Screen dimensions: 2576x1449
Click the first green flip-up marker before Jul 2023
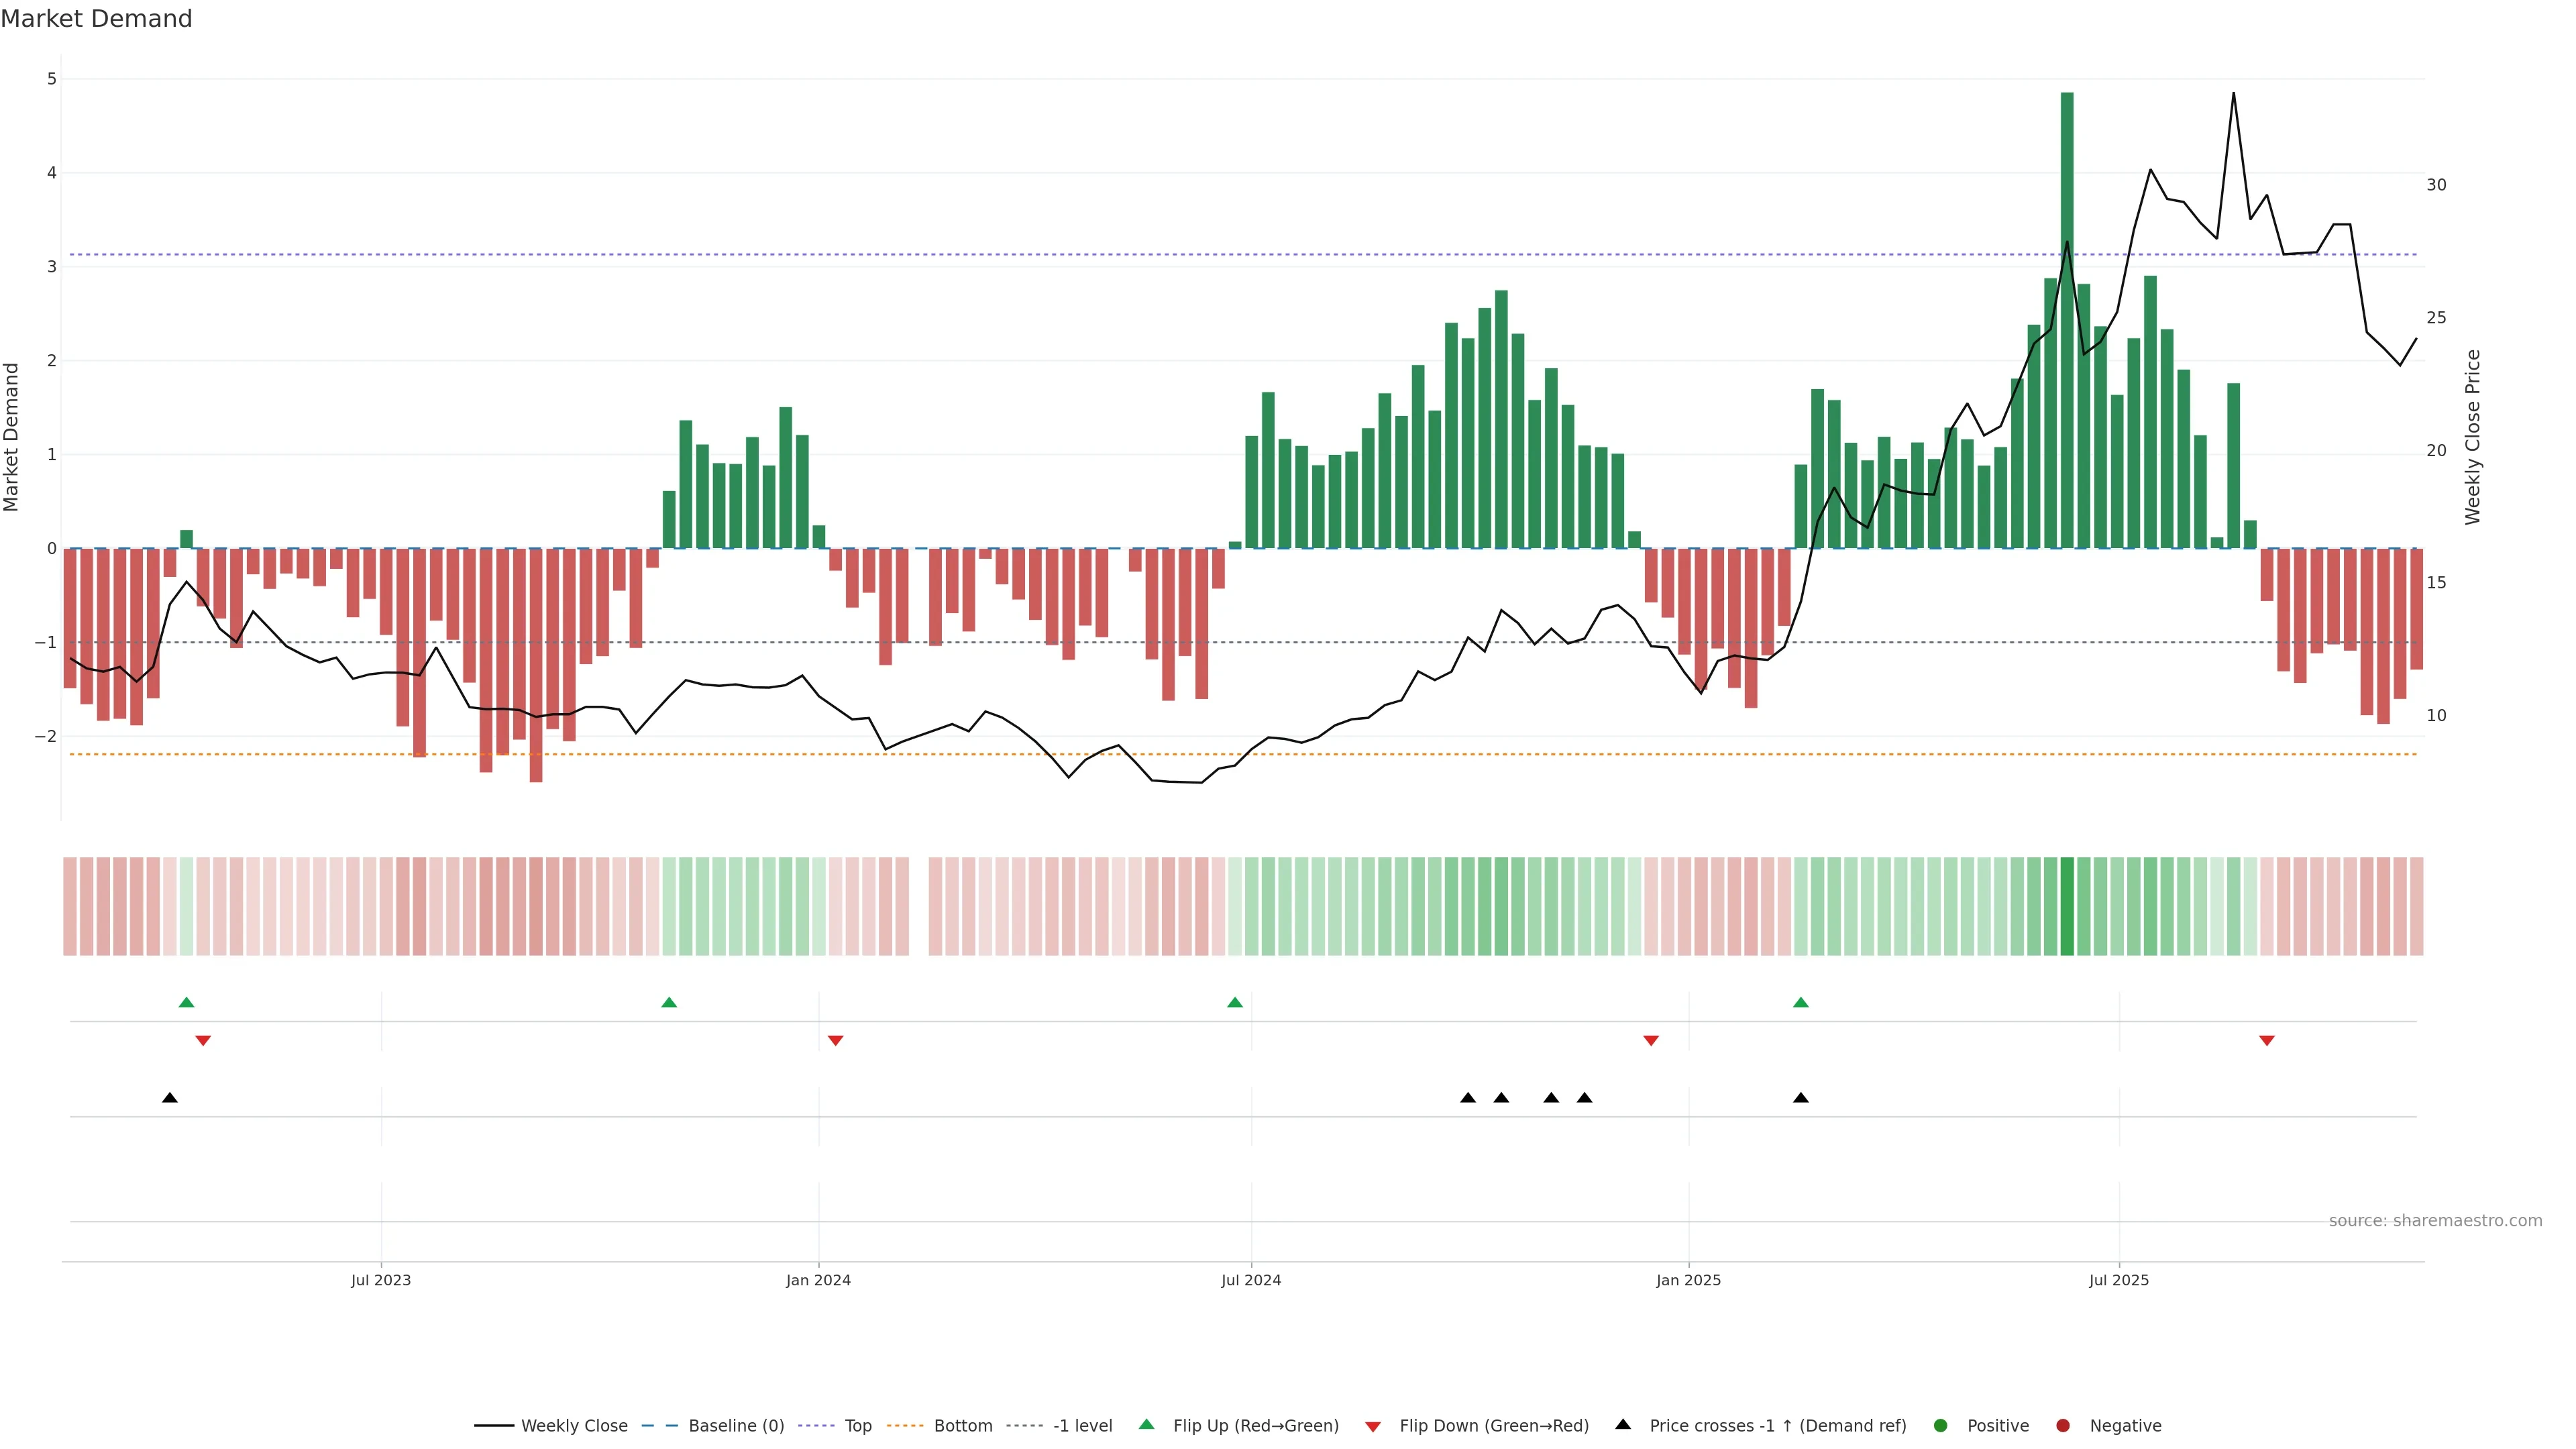pyautogui.click(x=186, y=1002)
